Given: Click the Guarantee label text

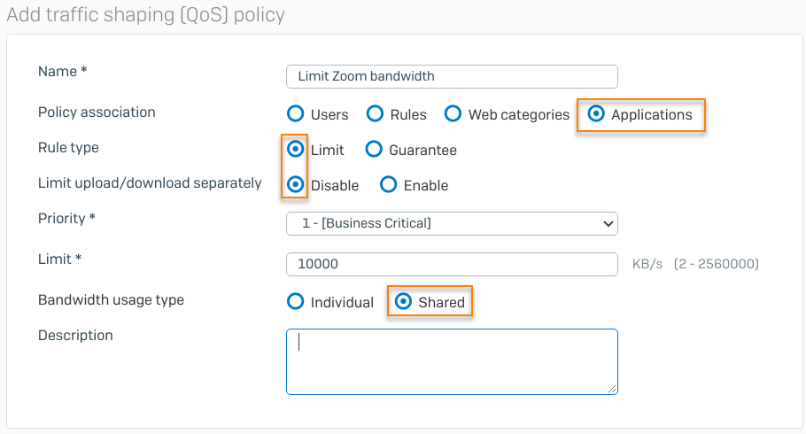Looking at the screenshot, I should pos(423,151).
